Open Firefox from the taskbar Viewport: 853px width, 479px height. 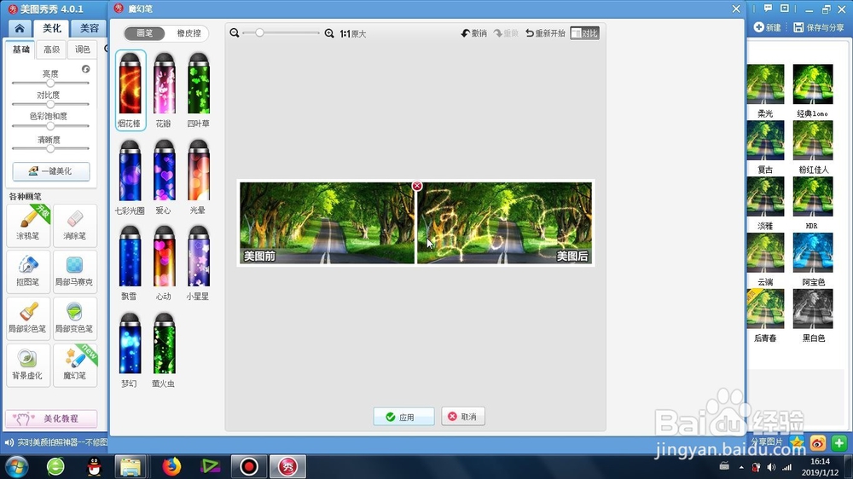pyautogui.click(x=171, y=466)
